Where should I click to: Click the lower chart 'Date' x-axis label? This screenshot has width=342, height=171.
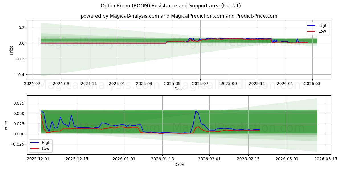(179, 164)
